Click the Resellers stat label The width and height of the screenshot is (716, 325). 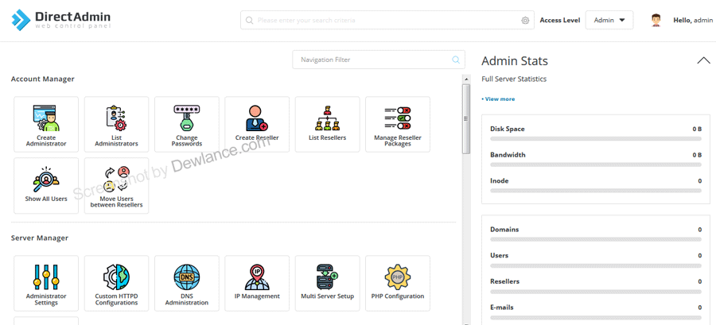504,282
